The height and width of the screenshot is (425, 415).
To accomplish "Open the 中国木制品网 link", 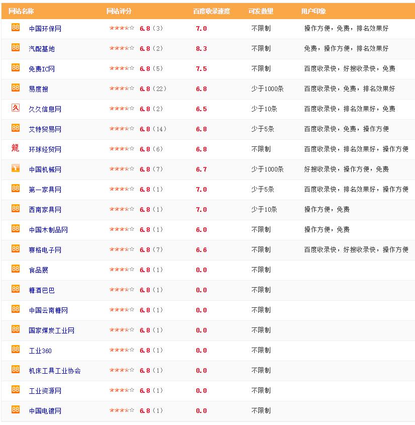I will tap(48, 230).
